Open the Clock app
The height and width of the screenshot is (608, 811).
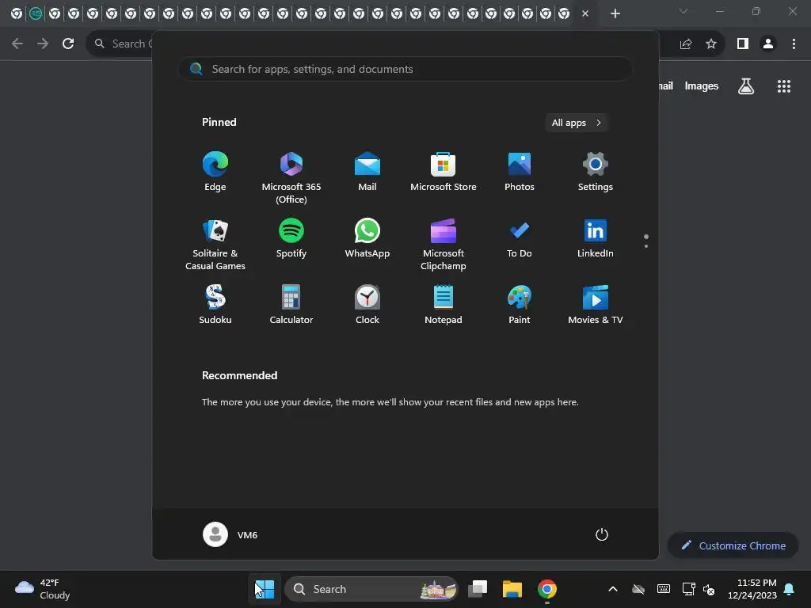pos(367,305)
